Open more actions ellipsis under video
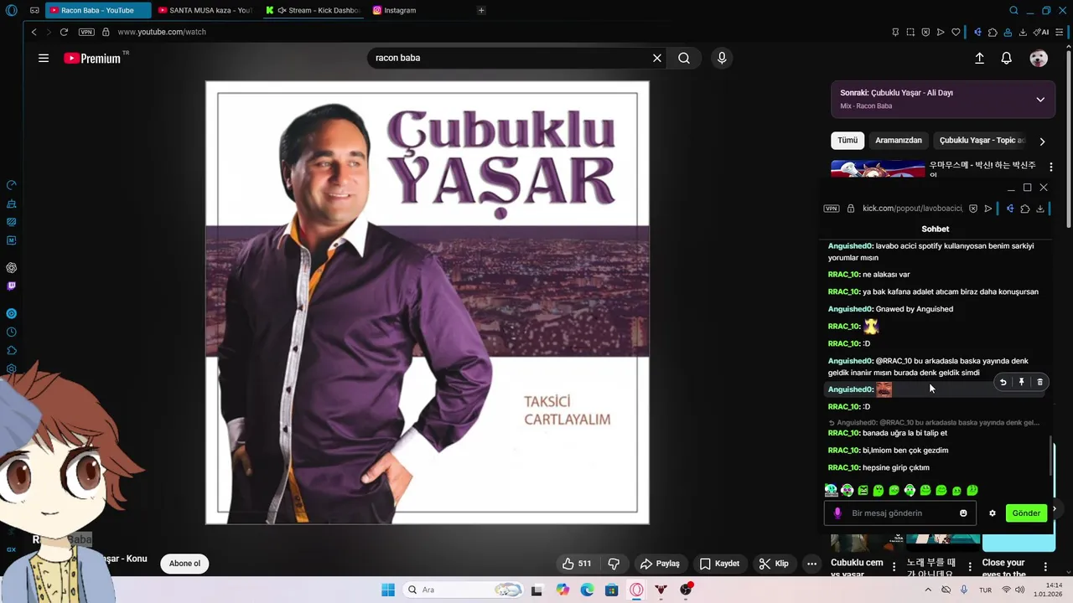 [x=811, y=564]
